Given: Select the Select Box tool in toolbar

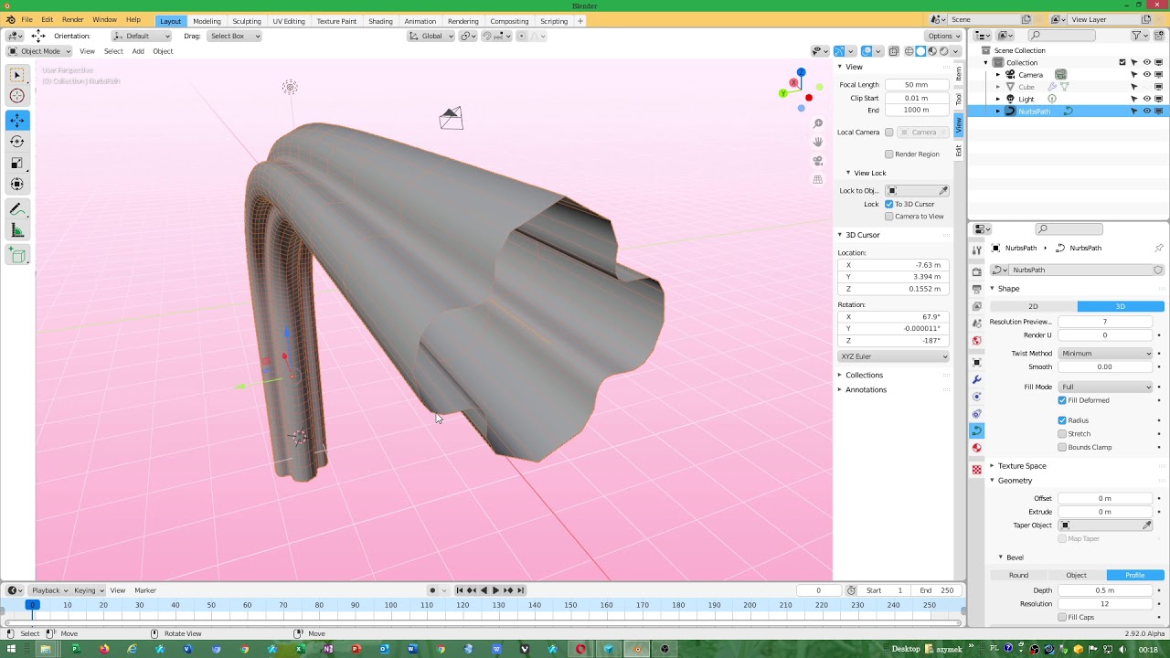Looking at the screenshot, I should [x=17, y=75].
